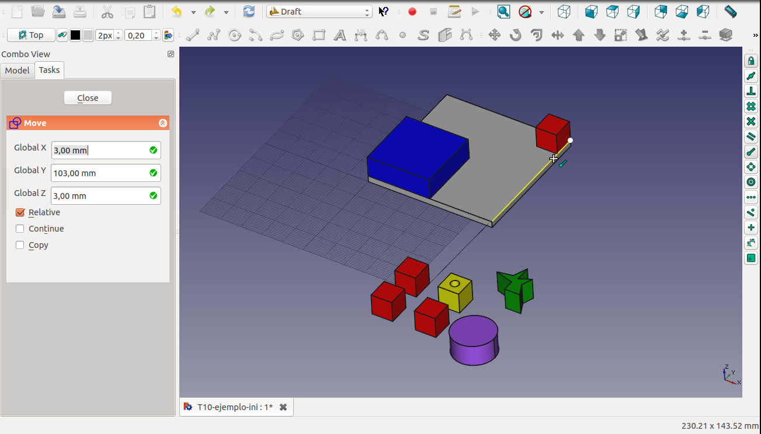Uncheck the Relative checkbox
The height and width of the screenshot is (434, 761).
click(x=20, y=212)
